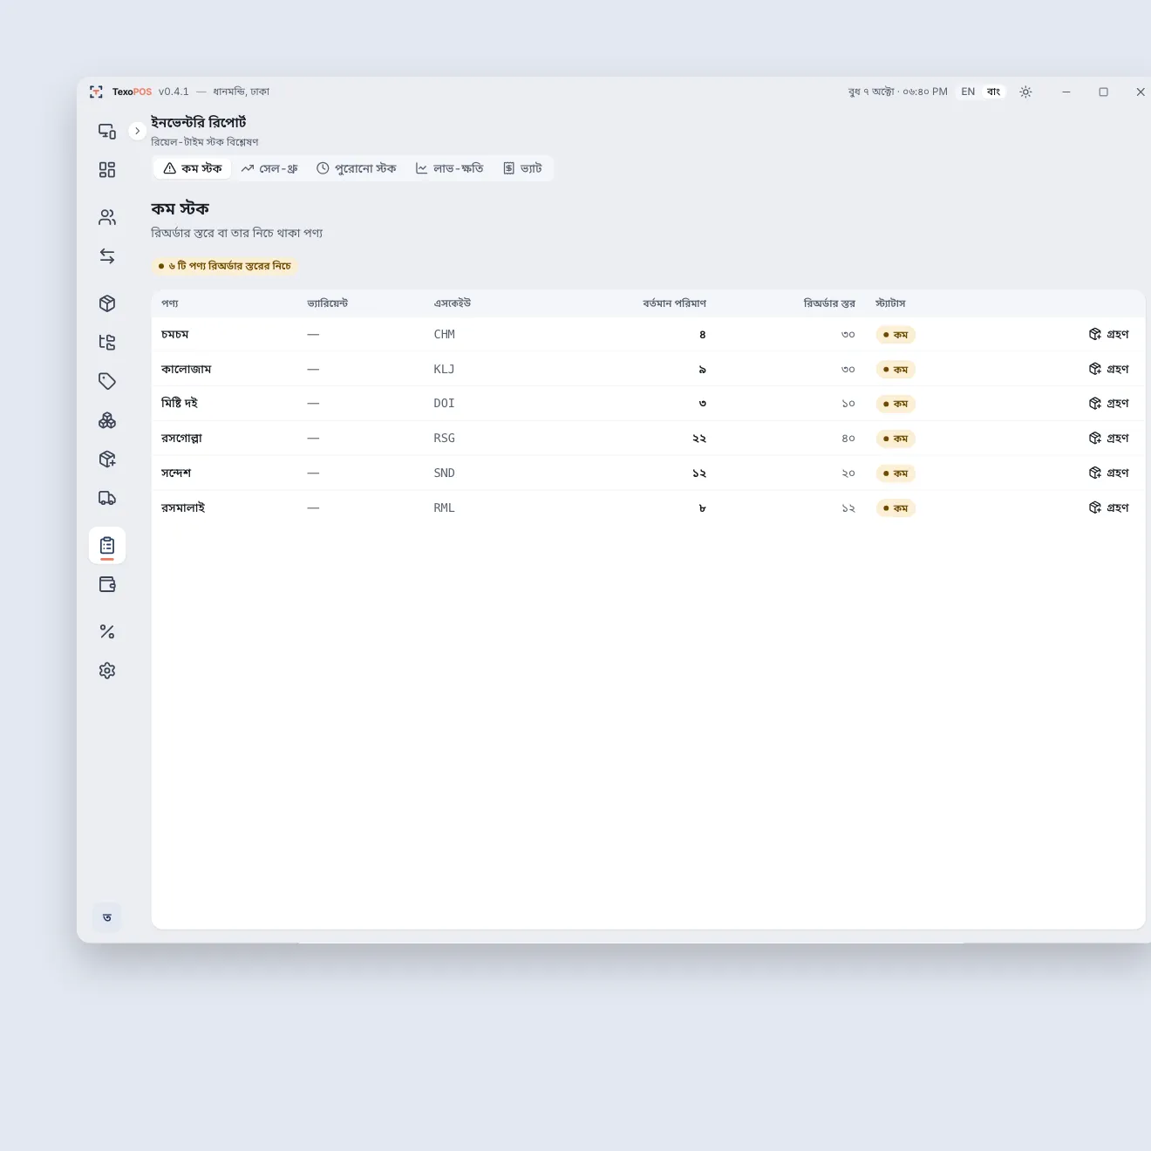The height and width of the screenshot is (1151, 1151).
Task: Click the product name রসমালাই
Action: tap(183, 507)
